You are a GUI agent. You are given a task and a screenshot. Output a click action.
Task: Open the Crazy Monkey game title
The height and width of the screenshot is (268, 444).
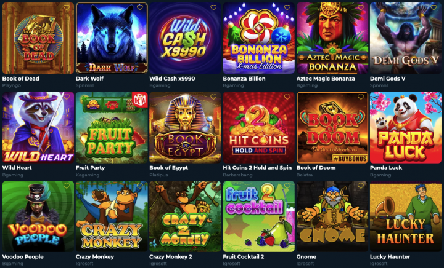click(x=95, y=257)
